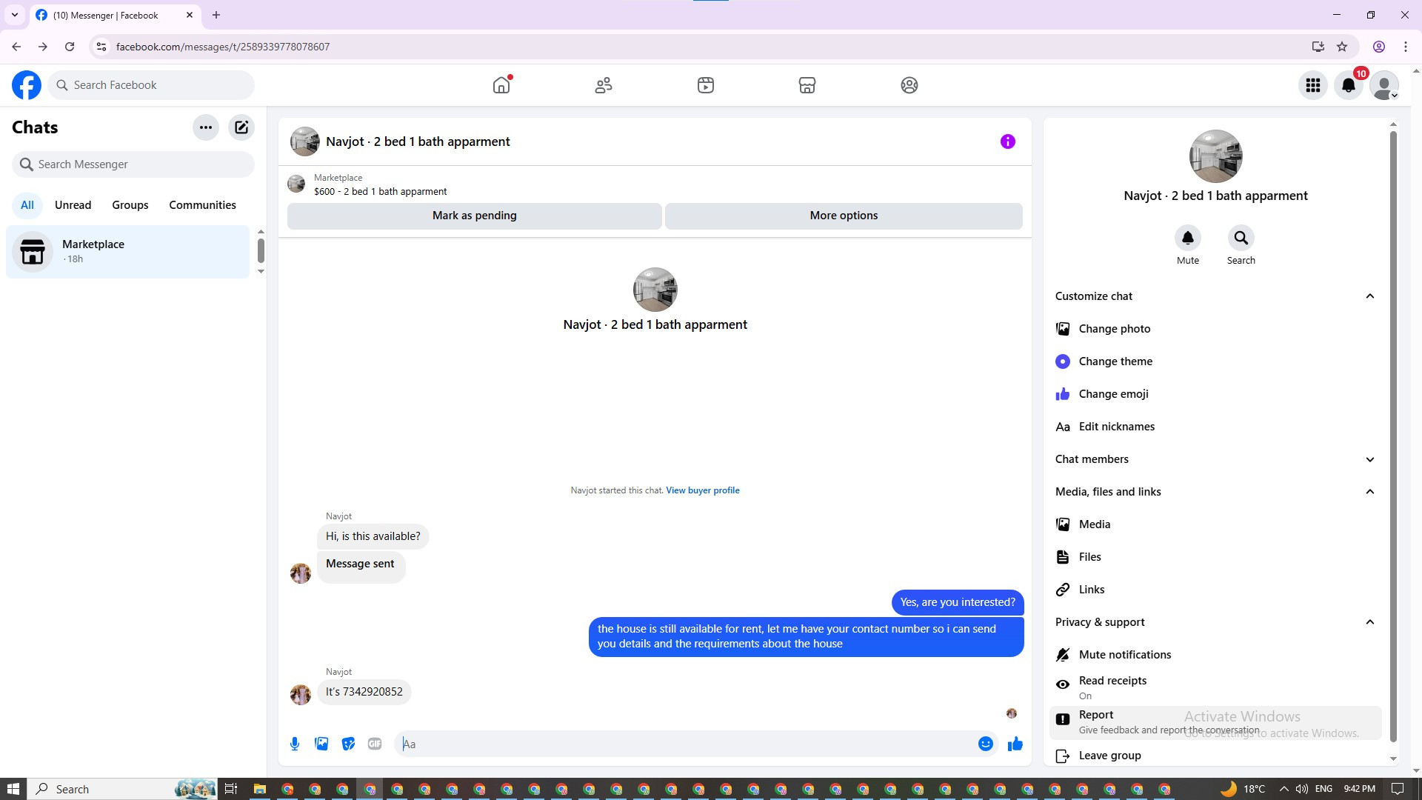Collapse the Media, files and links section
The width and height of the screenshot is (1422, 800).
coord(1369,492)
